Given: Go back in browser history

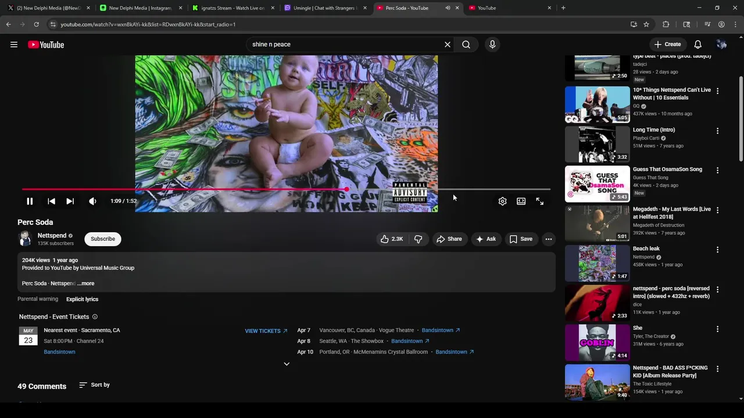Looking at the screenshot, I should 8,24.
